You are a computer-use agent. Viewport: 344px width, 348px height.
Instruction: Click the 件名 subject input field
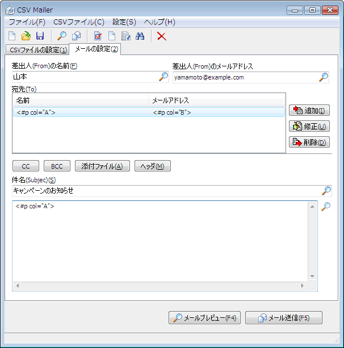pyautogui.click(x=165, y=191)
